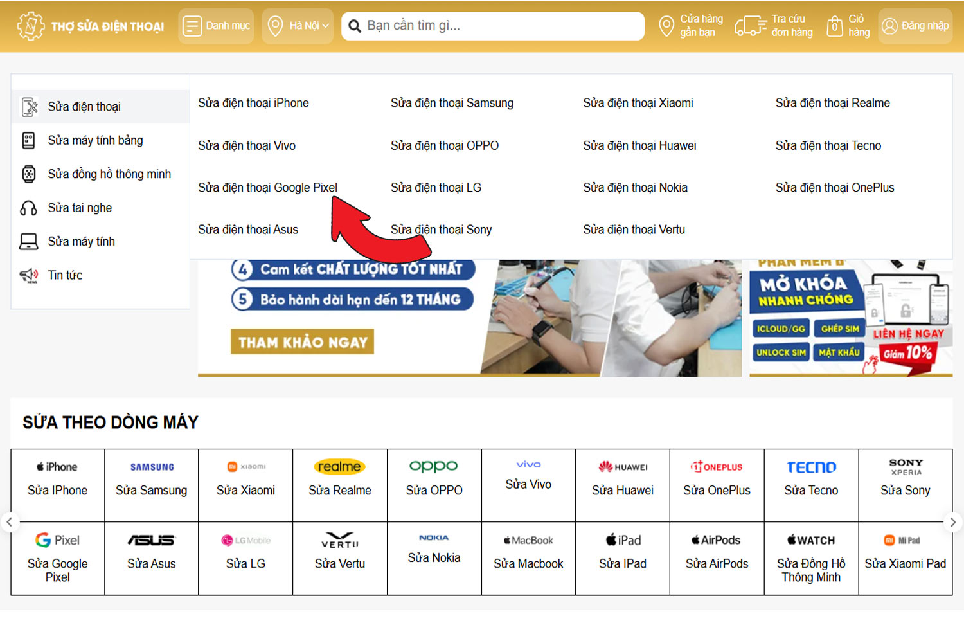Open the shopping cart (Giỏ hàng) icon

(x=834, y=26)
